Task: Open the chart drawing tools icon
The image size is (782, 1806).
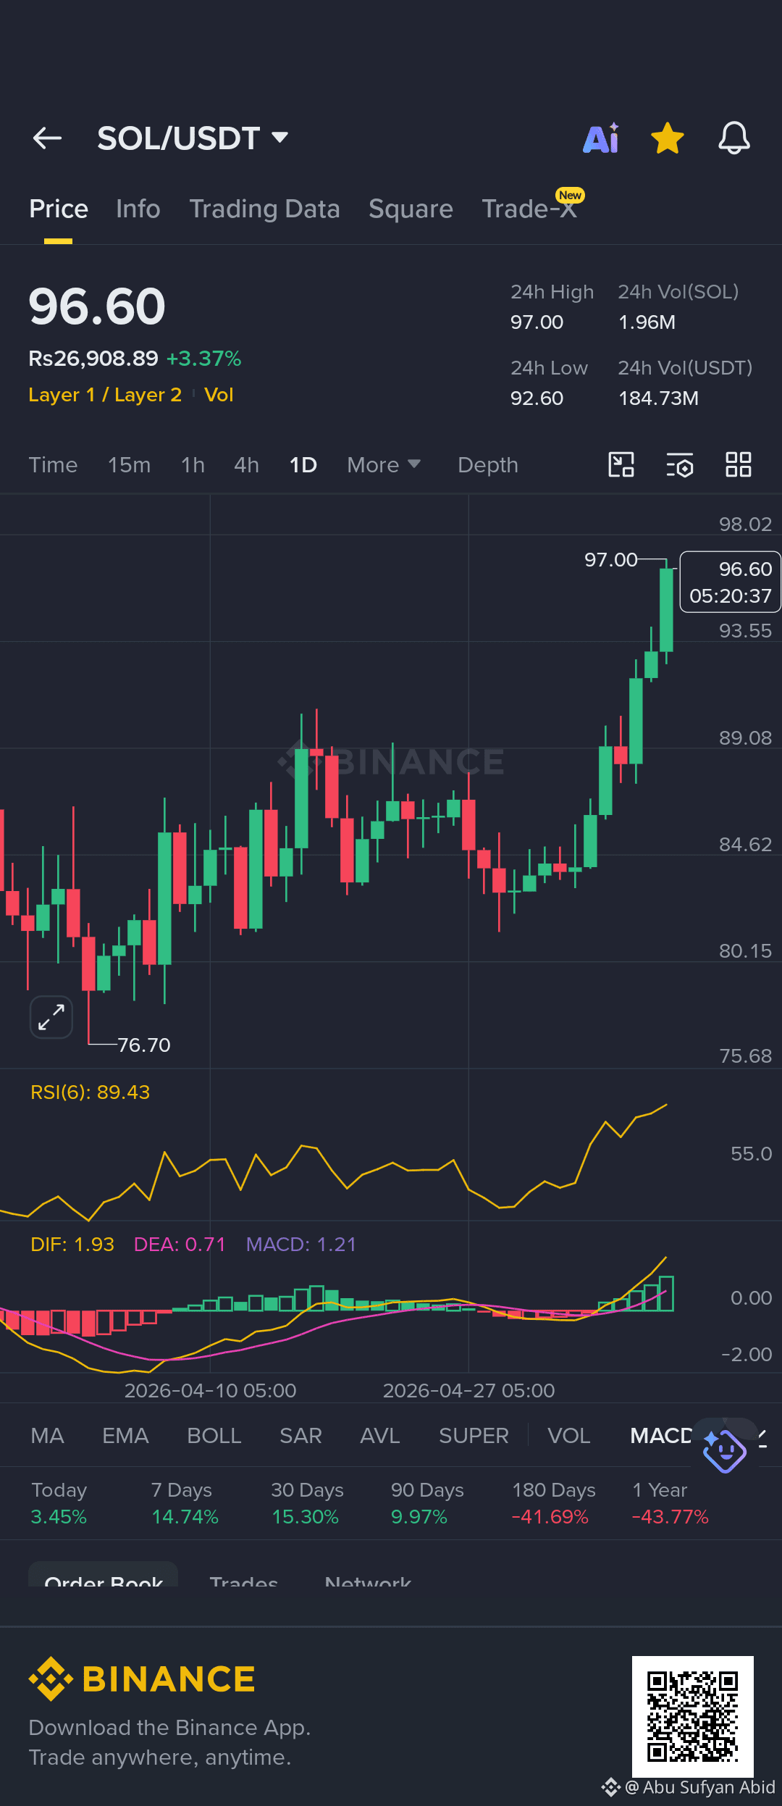Action: tap(621, 464)
